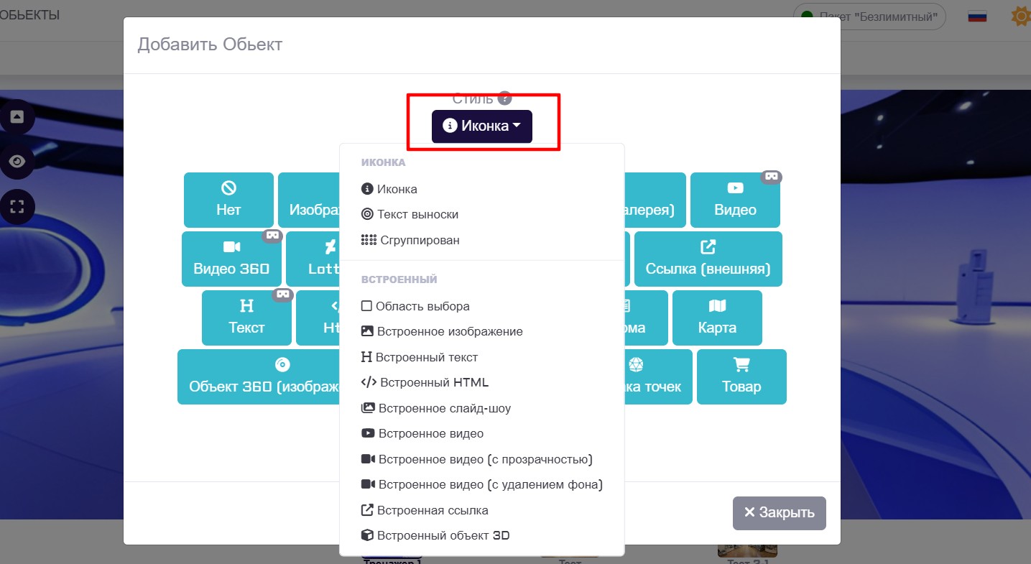Click the external link icon on Ссылка (внешняя)
Screen dimensions: 1031x564
pos(708,247)
